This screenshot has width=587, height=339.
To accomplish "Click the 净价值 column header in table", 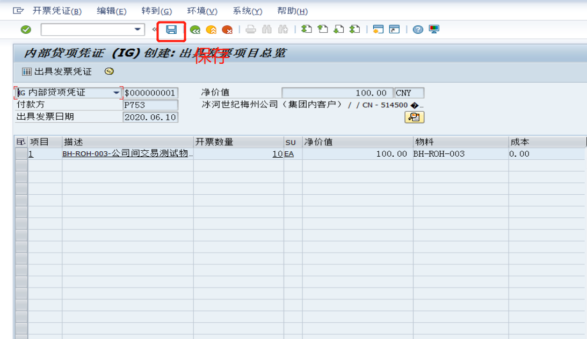I will pyautogui.click(x=358, y=142).
